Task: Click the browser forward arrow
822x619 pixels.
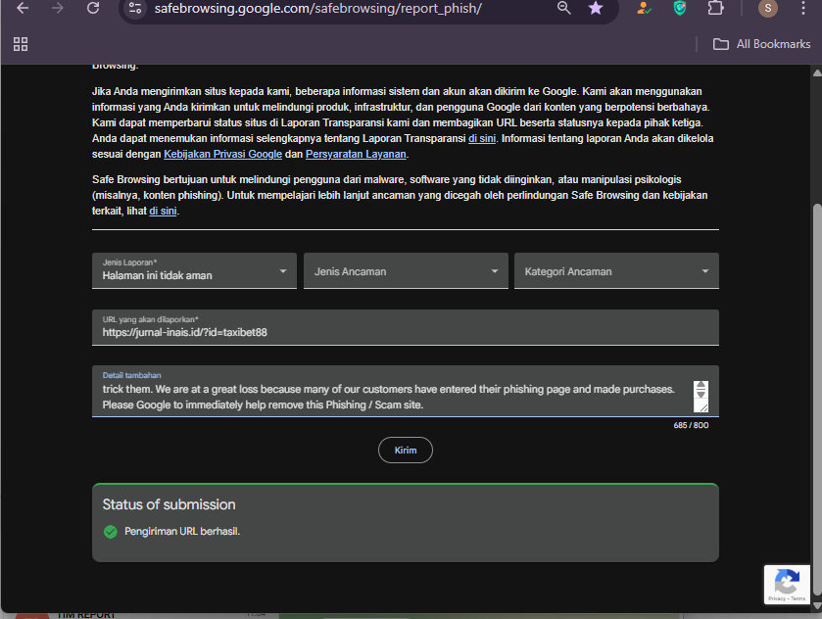Action: tap(58, 8)
